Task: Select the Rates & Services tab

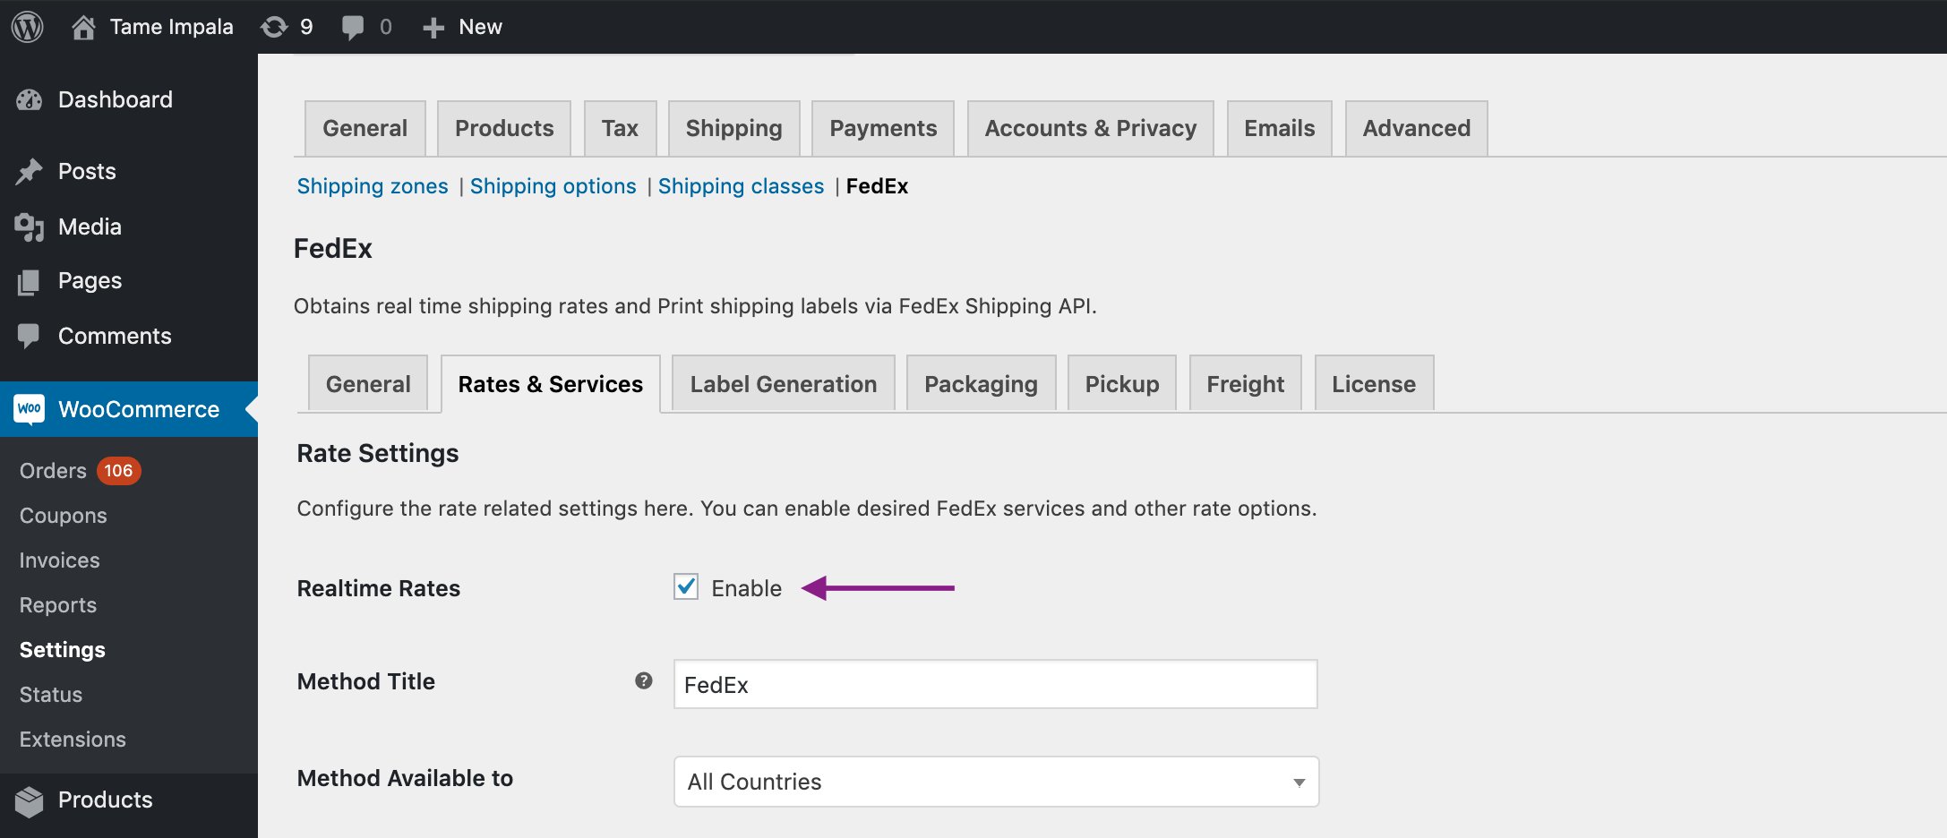Action: point(551,384)
